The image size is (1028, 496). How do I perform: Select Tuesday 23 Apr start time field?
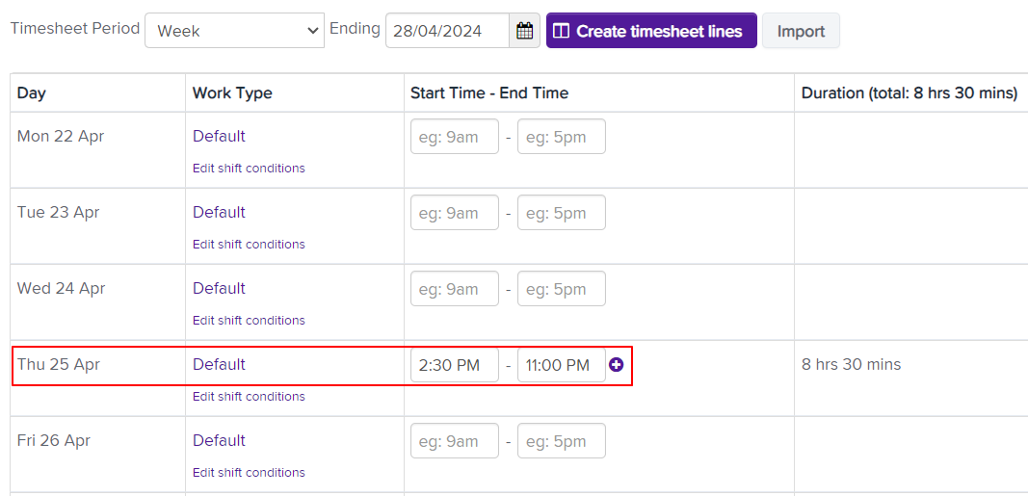(x=455, y=213)
